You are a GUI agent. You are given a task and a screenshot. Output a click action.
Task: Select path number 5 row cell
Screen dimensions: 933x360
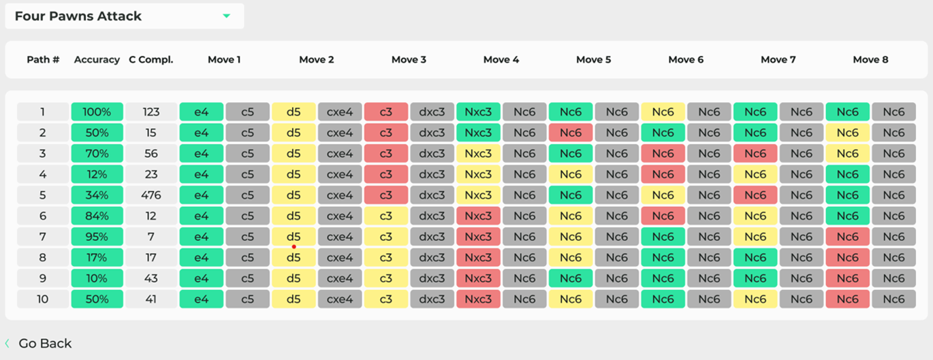pos(43,195)
